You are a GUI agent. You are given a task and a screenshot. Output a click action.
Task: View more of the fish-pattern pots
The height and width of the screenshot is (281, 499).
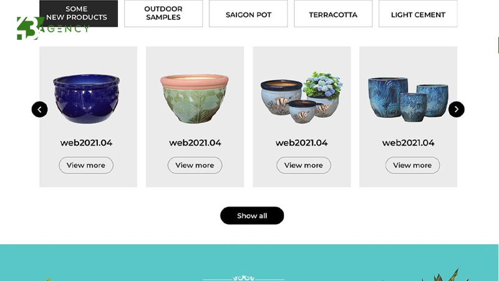point(304,165)
